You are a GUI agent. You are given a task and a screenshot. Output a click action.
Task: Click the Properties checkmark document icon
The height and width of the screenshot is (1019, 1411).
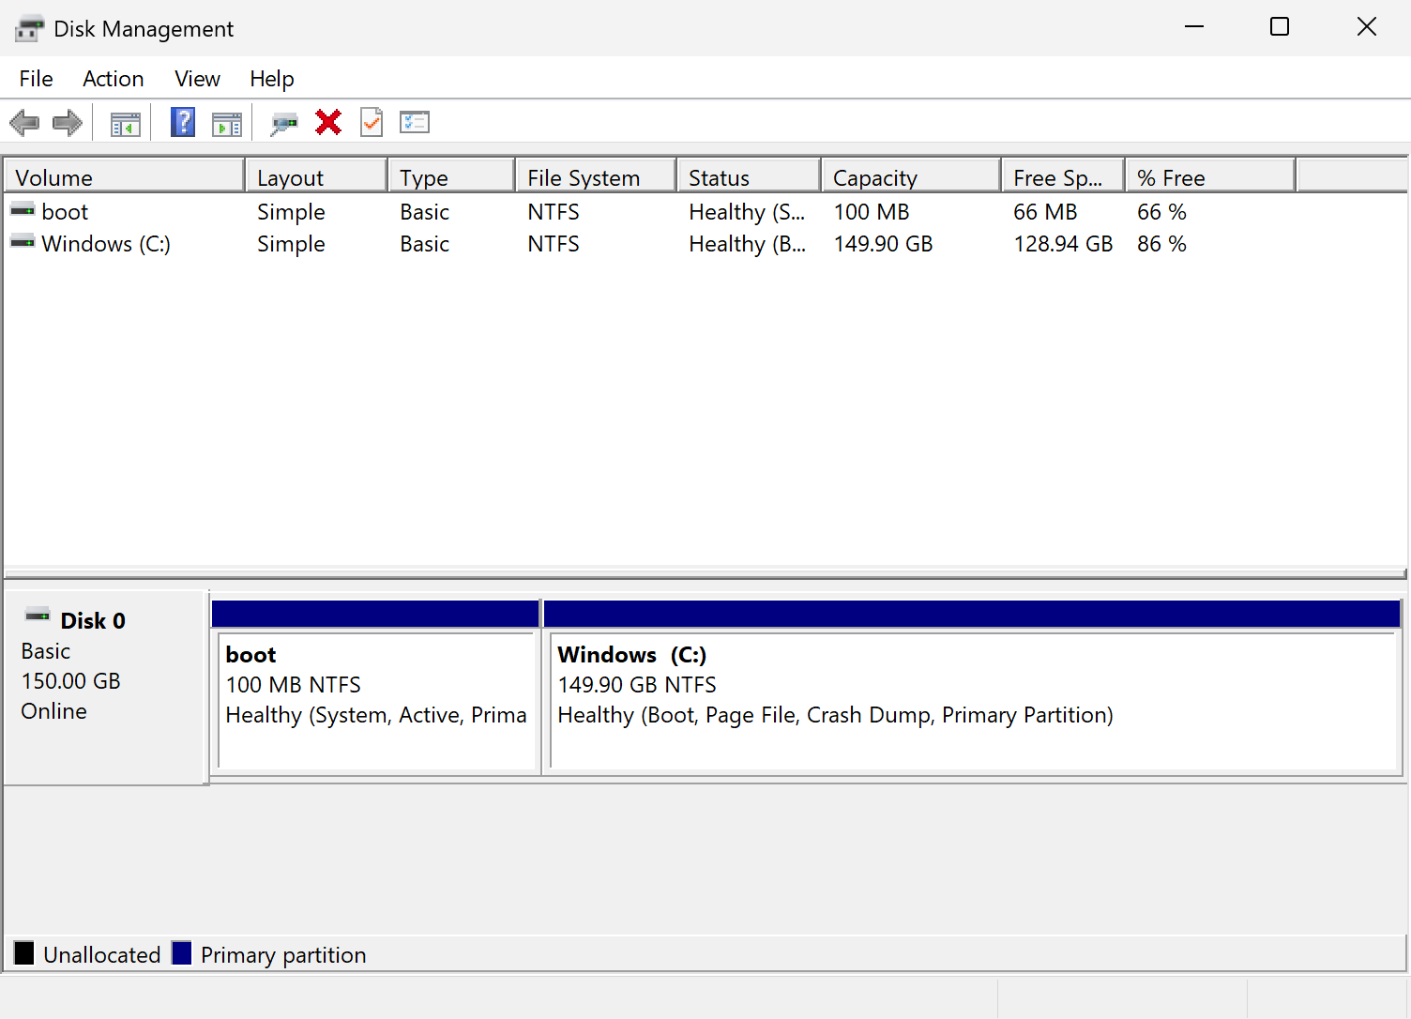(372, 122)
